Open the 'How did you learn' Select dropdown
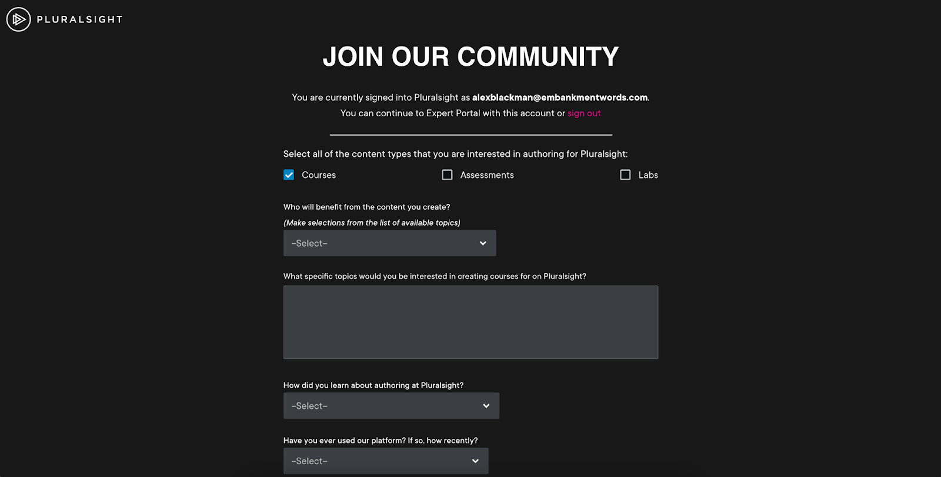 [391, 405]
